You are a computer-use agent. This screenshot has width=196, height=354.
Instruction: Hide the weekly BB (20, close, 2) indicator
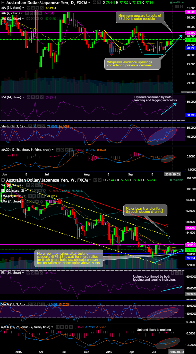(x=31, y=191)
